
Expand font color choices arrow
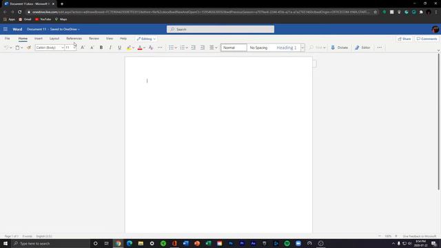coord(144,48)
